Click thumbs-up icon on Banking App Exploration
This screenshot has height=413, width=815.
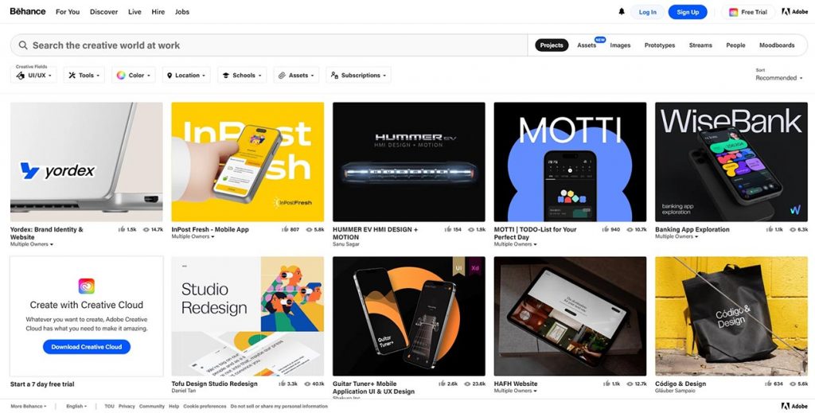pyautogui.click(x=770, y=229)
